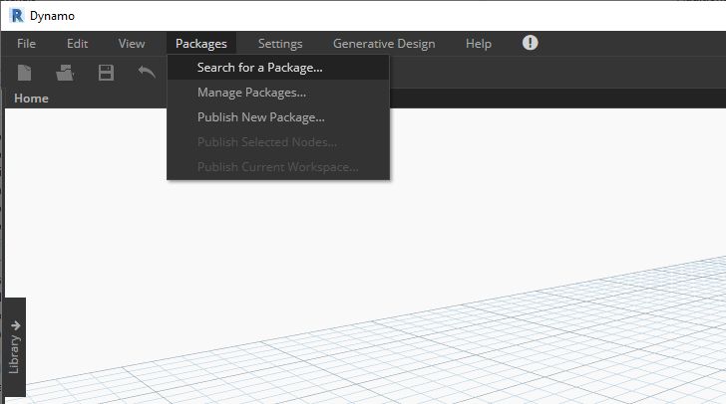Choose Manage Packages from the menu
This screenshot has width=726, height=404.
click(251, 93)
